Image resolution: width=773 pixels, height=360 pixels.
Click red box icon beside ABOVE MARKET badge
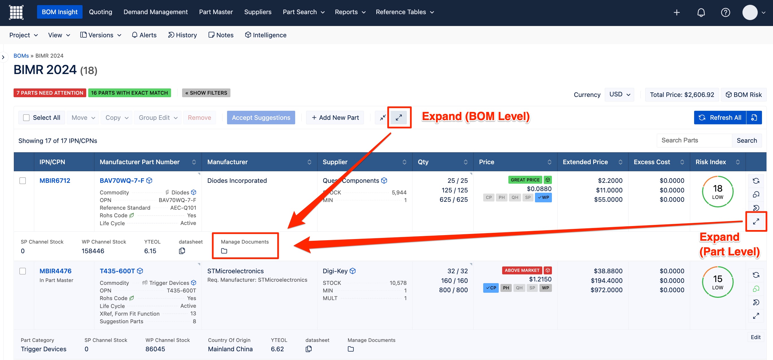point(548,270)
